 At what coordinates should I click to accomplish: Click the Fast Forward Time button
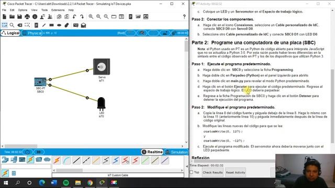(x=39, y=152)
